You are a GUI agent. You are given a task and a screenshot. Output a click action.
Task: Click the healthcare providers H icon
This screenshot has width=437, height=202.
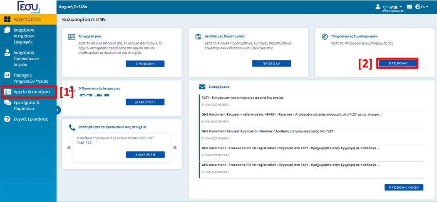(x=7, y=75)
